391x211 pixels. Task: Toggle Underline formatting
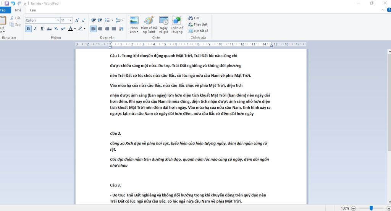pyautogui.click(x=42, y=29)
